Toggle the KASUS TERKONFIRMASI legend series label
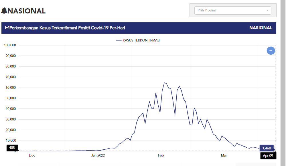 click(141, 40)
